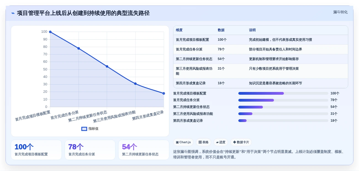Click progress value 100个 beside the bar

[335, 93]
